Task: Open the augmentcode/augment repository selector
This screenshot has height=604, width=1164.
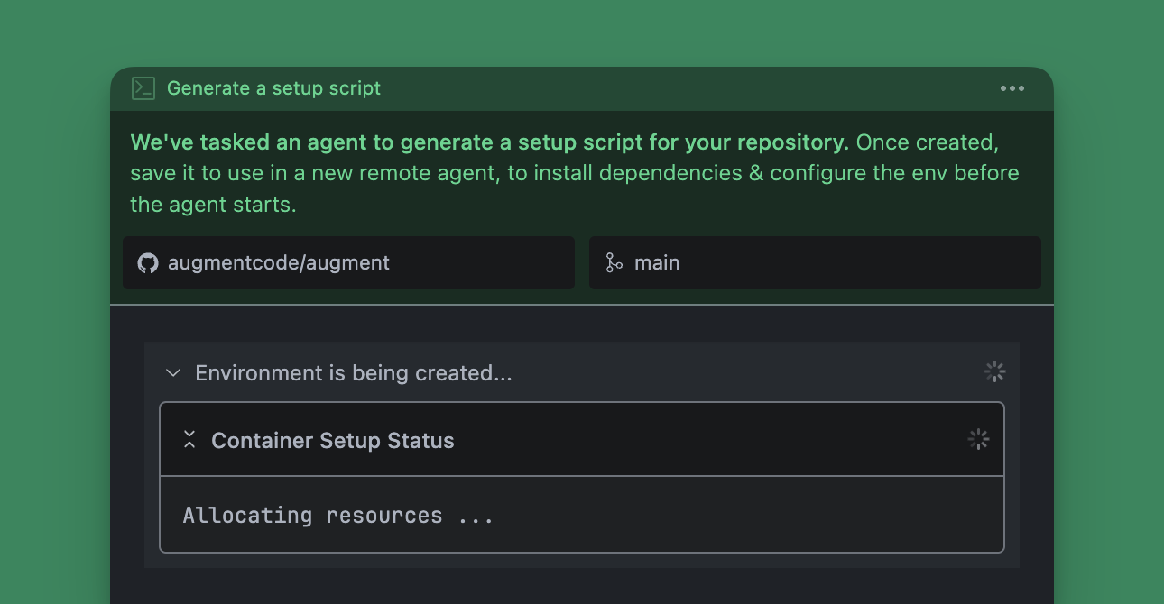Action: coord(348,262)
